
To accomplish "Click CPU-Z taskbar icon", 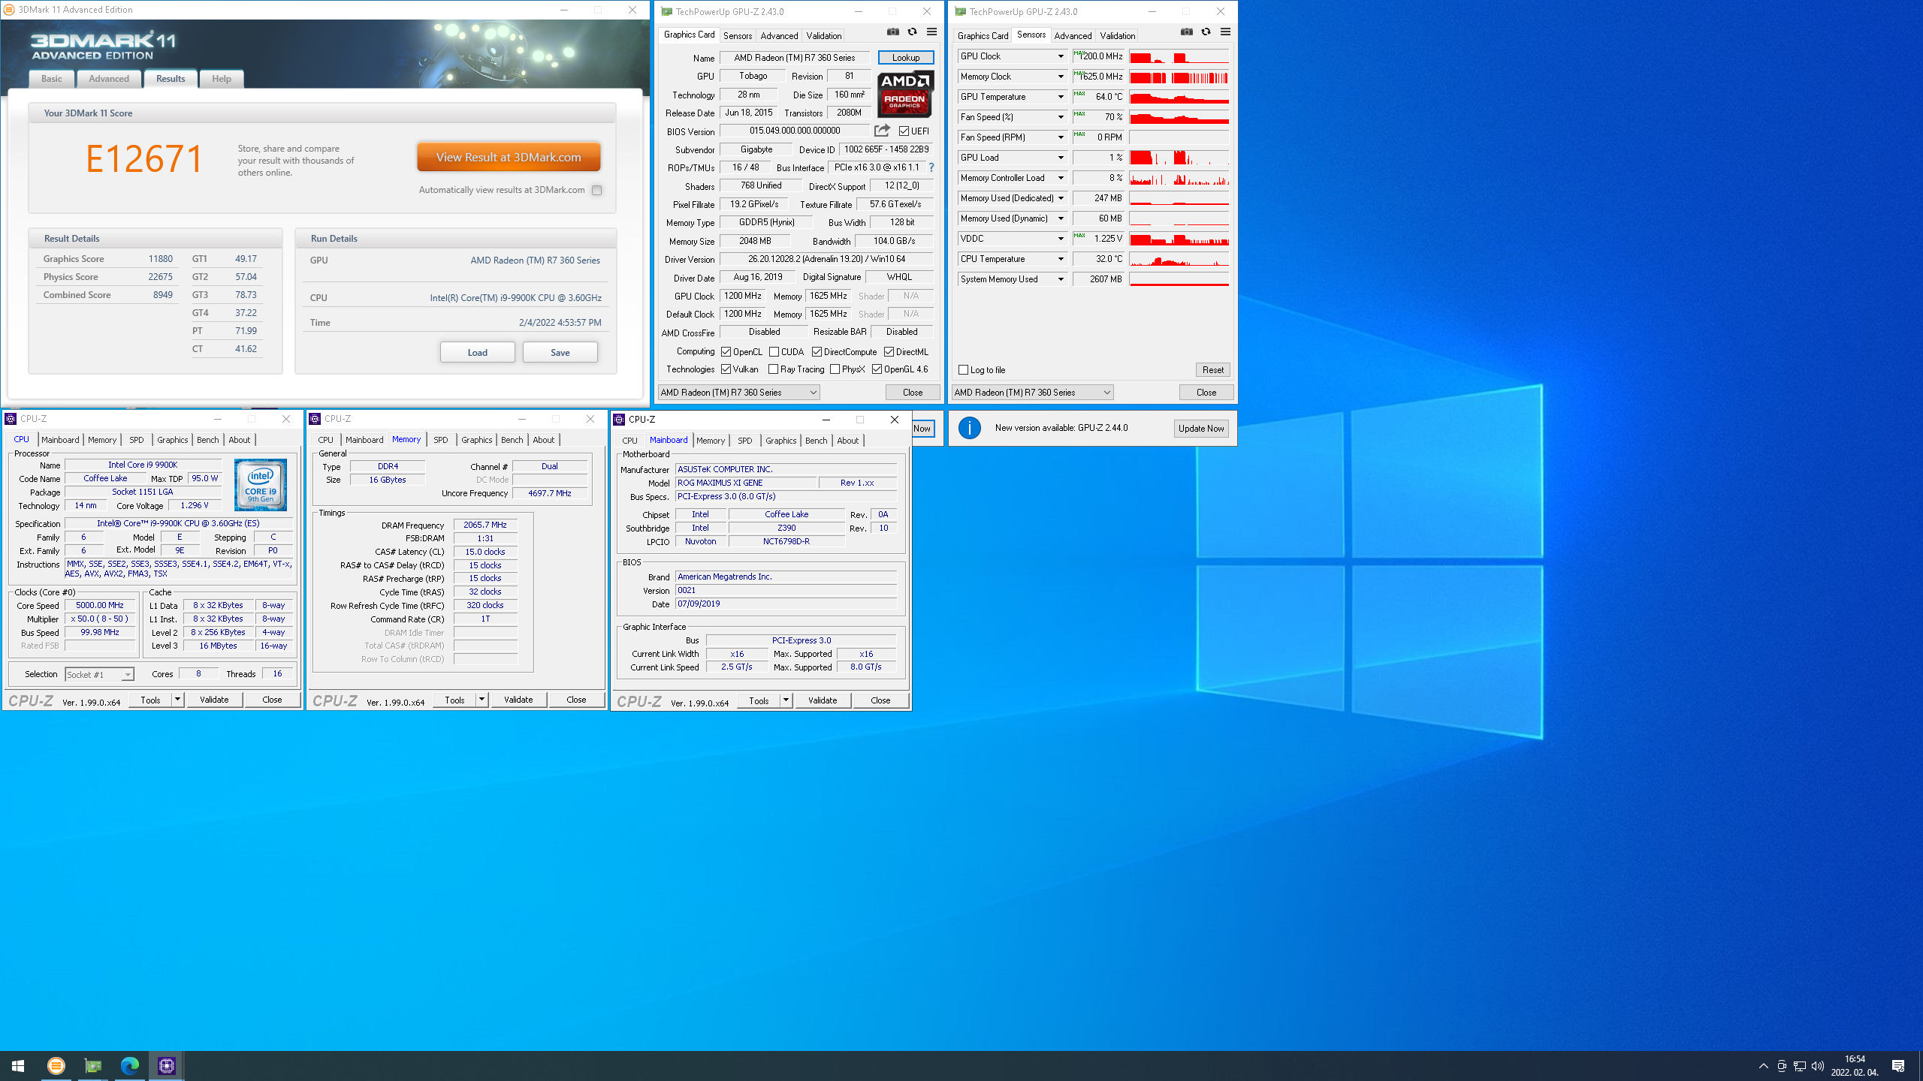I will coord(167,1065).
